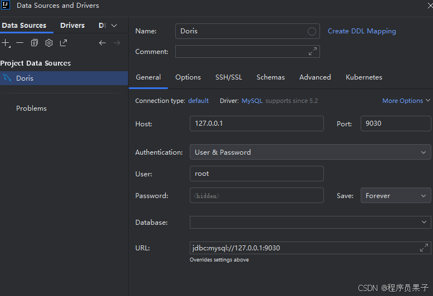
Task: Click the make global export icon
Action: pos(63,43)
